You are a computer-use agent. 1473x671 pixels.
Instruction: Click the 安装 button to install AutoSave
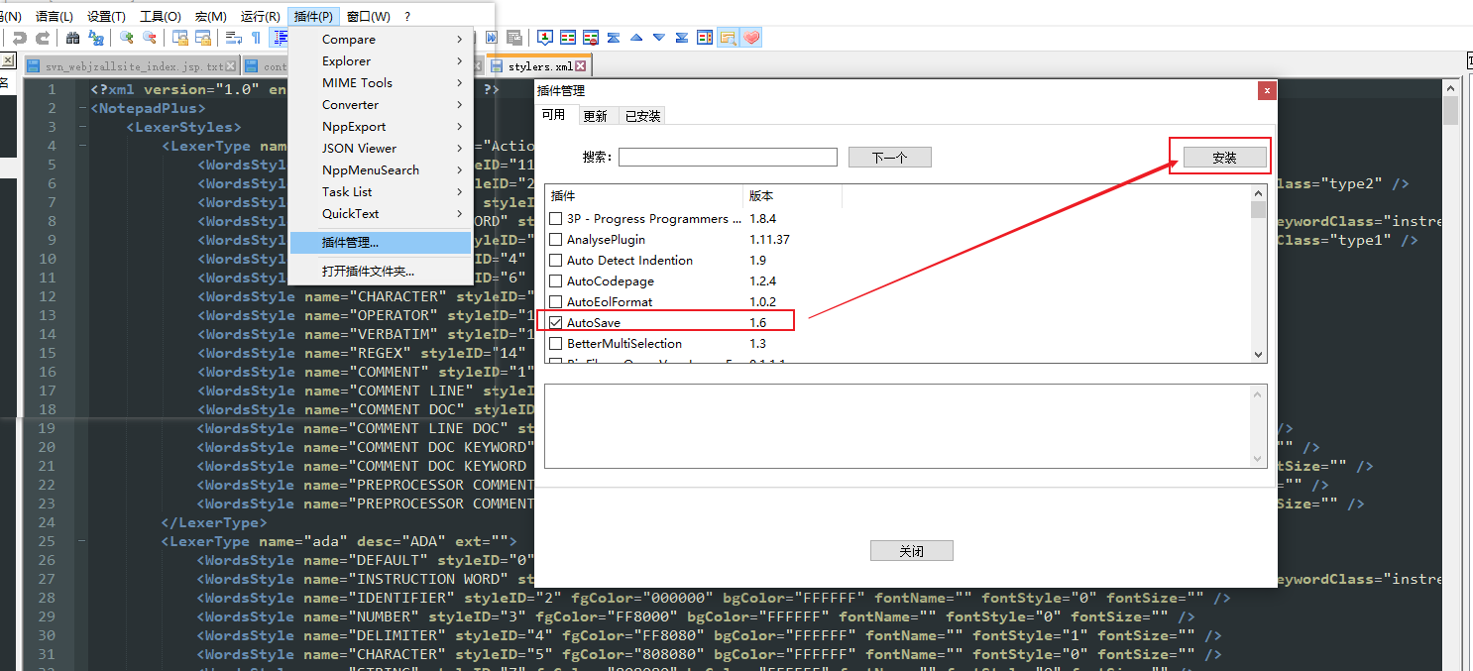1222,156
